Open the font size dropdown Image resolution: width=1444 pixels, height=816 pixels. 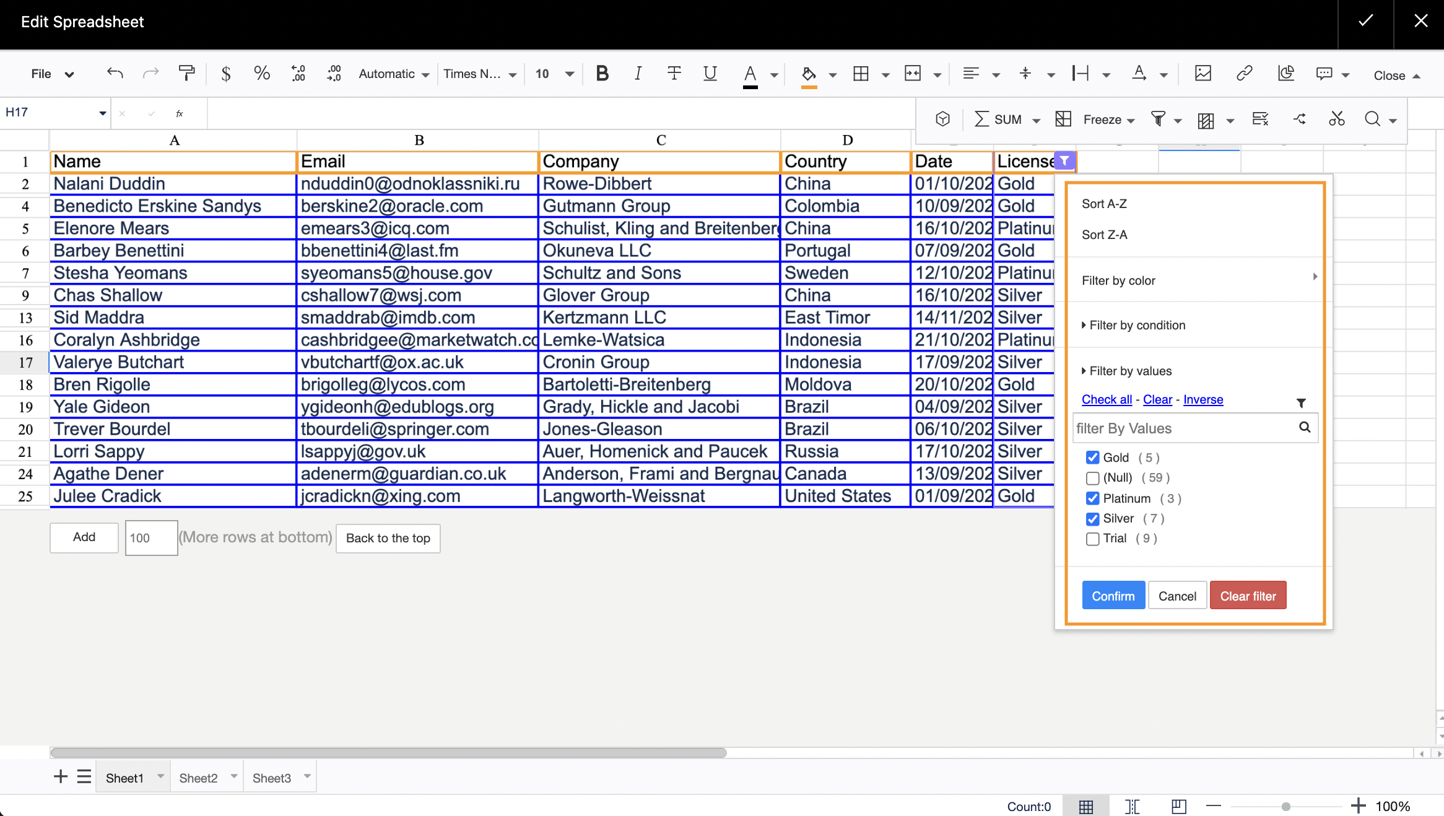click(569, 74)
